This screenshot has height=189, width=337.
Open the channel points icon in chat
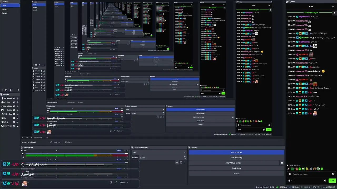coord(291,181)
